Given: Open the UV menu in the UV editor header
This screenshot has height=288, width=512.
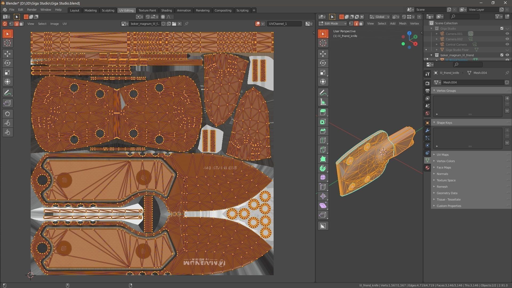Looking at the screenshot, I should pos(65,24).
